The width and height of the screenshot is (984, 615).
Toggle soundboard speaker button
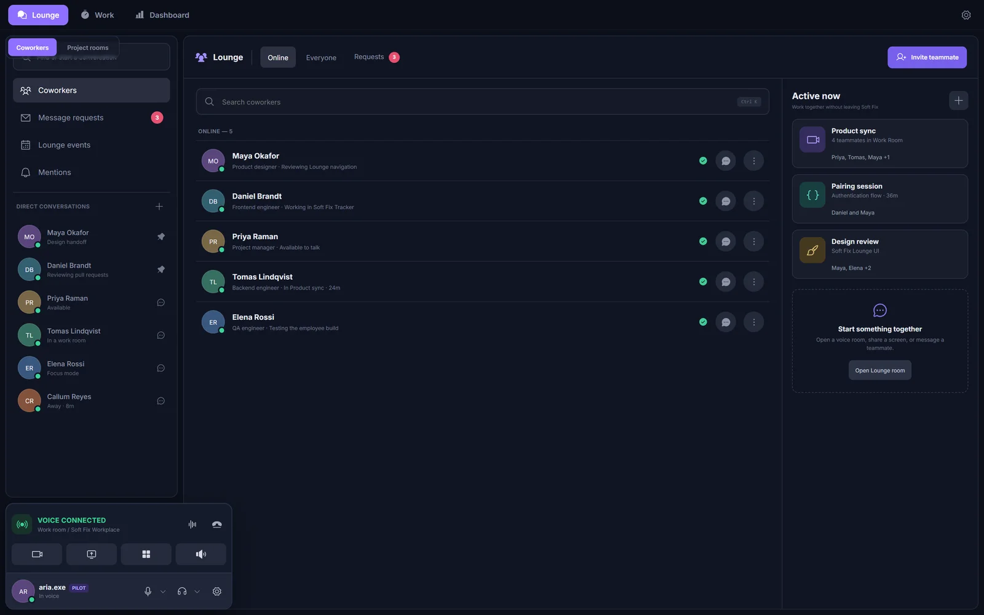point(201,554)
